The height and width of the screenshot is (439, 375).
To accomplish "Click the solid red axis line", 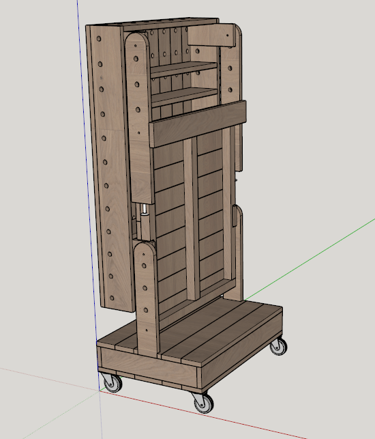I will click(204, 415).
